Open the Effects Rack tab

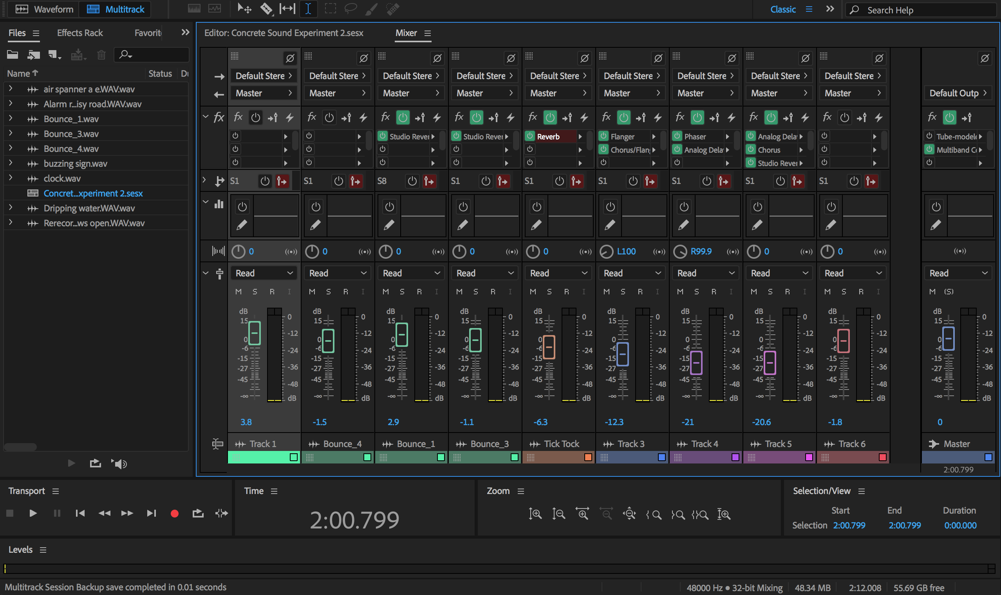point(80,32)
